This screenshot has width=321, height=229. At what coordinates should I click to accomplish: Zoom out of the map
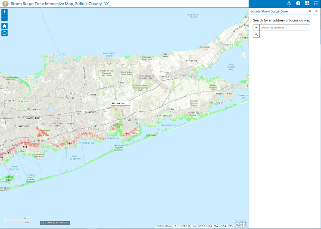[4, 18]
